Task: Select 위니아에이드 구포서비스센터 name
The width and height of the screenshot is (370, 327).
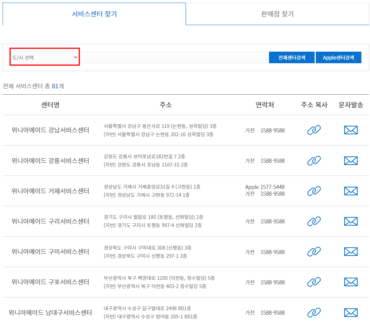Action: [50, 282]
